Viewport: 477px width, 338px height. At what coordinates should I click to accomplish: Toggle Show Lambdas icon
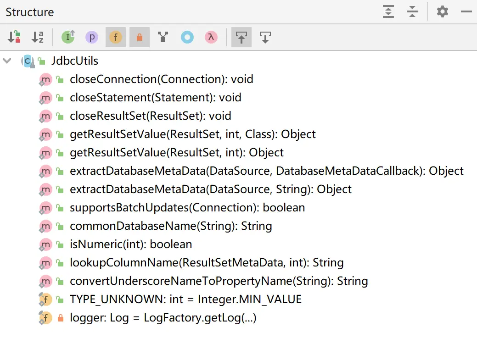(211, 37)
